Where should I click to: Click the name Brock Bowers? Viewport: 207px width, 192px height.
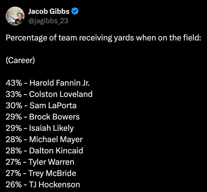(54, 117)
